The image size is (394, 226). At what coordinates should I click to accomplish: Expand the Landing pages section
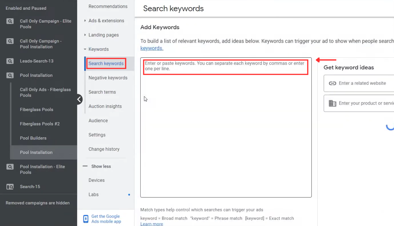click(x=84, y=35)
